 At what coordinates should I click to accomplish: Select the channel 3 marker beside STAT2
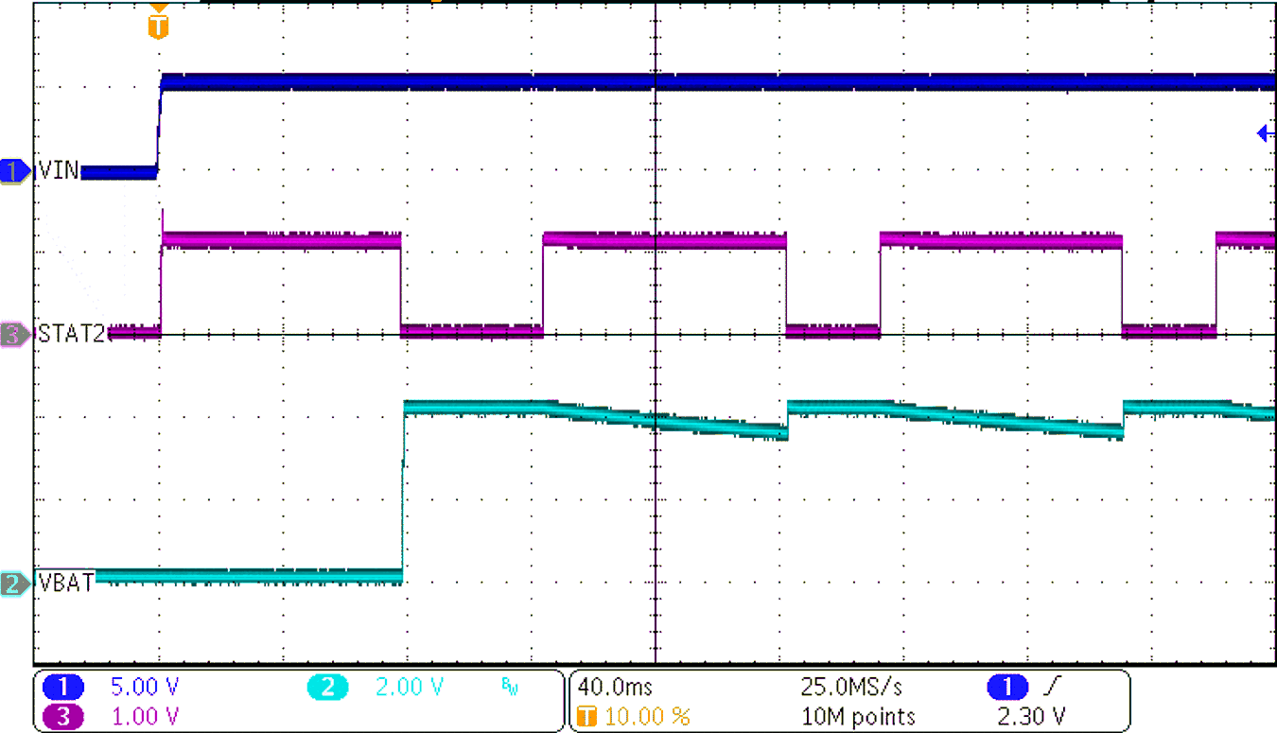tap(11, 333)
